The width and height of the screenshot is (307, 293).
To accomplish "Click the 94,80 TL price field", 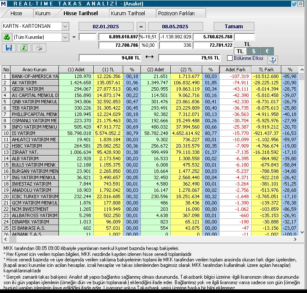I will tap(110, 58).
